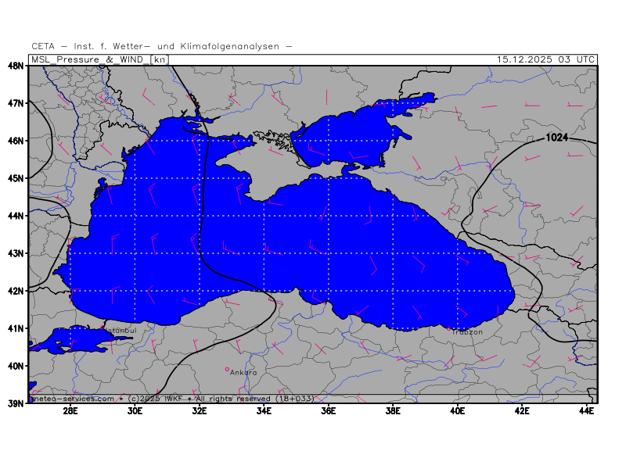Click the kn unit box

(160, 59)
